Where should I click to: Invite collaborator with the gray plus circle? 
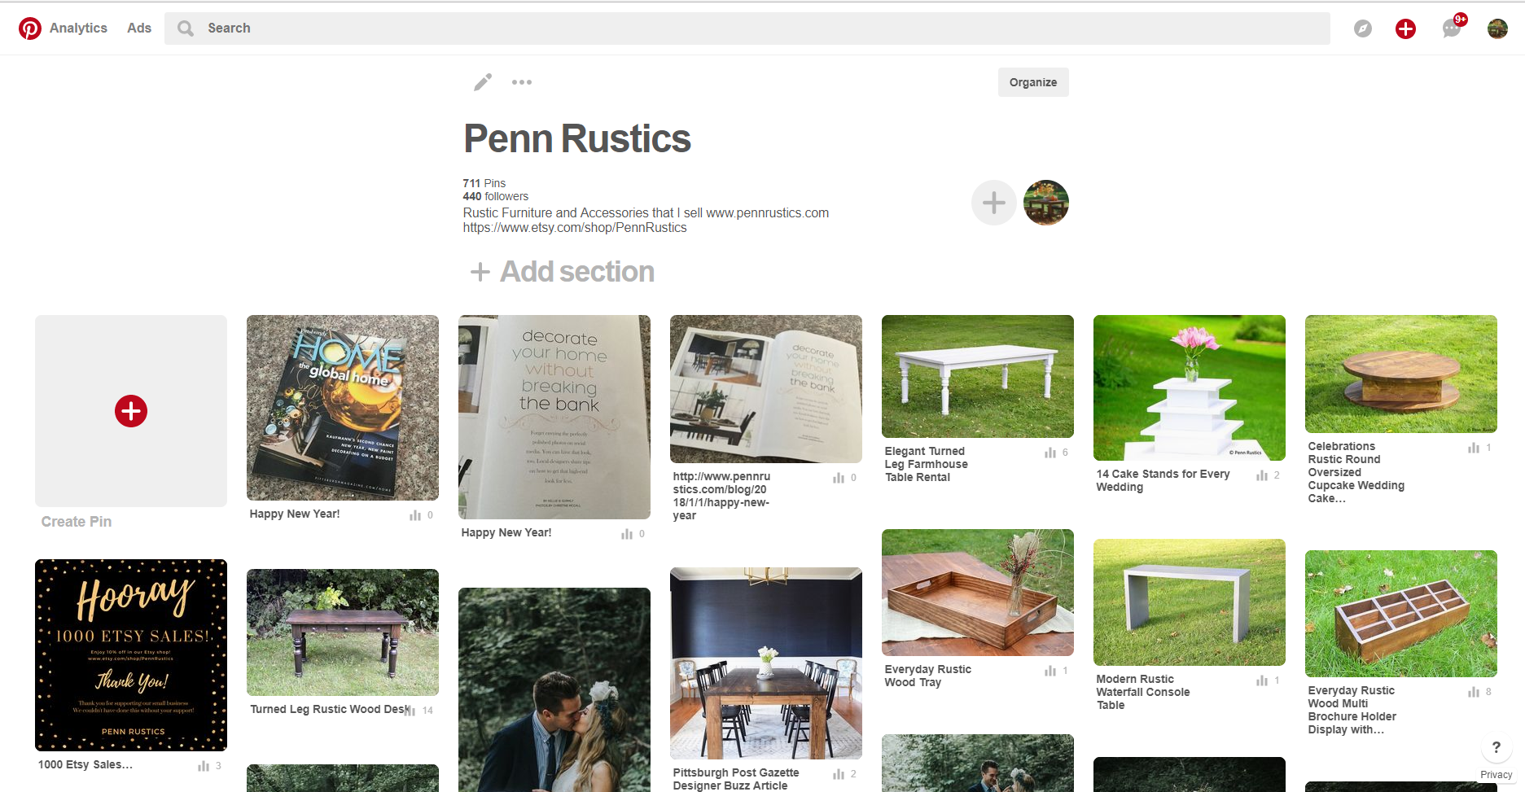point(994,203)
